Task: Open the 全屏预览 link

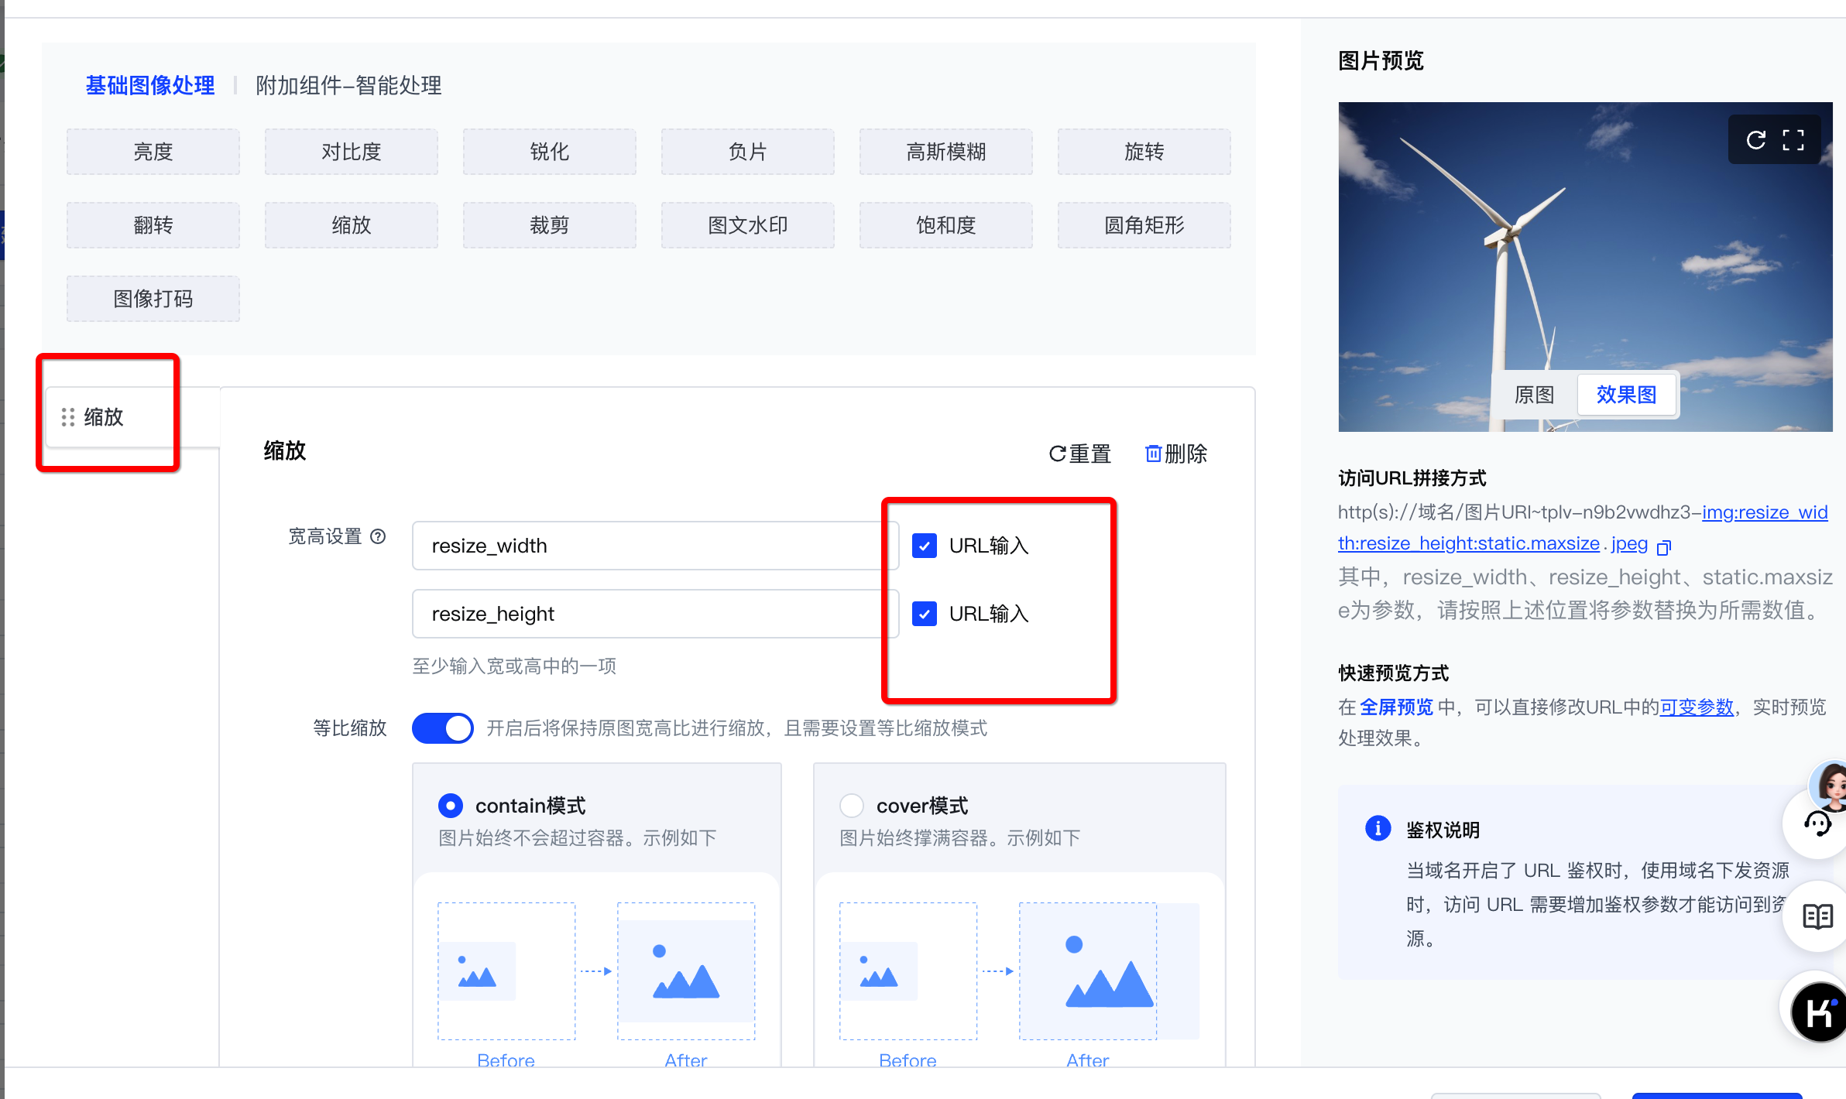Action: pos(1396,707)
